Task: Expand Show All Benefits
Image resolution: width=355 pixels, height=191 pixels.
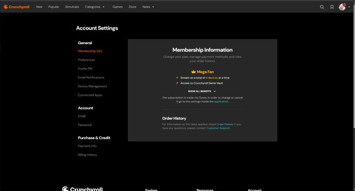Action: 202,91
